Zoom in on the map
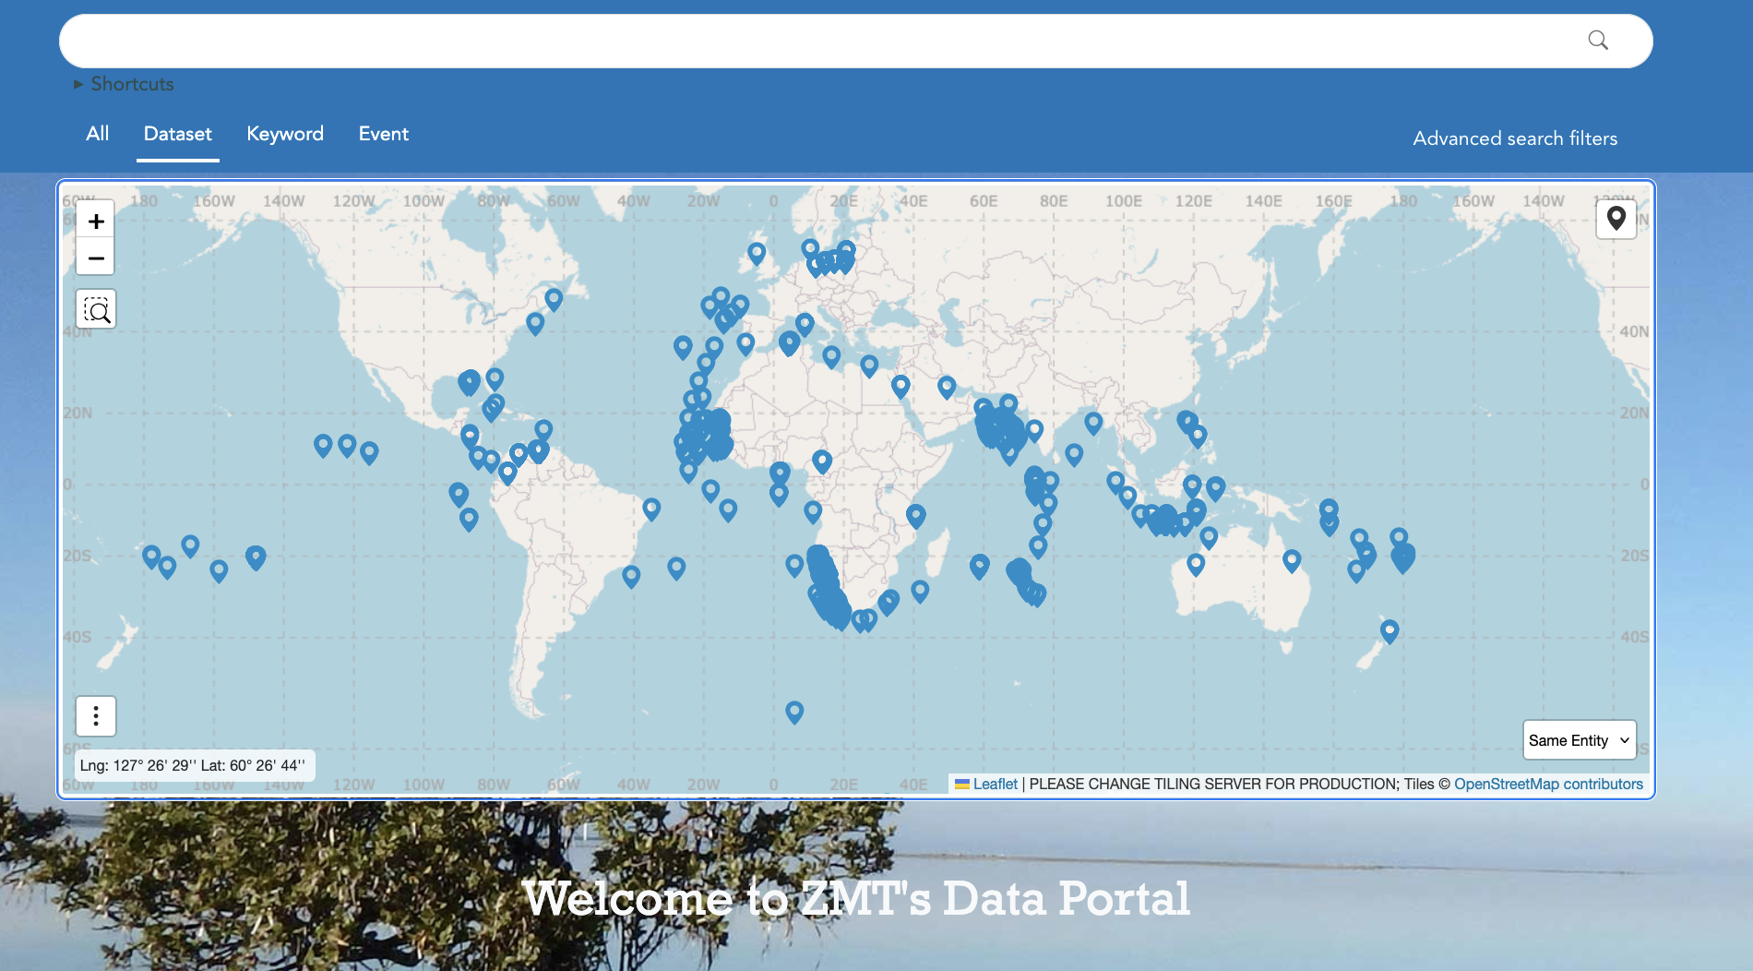1753x971 pixels. [96, 221]
